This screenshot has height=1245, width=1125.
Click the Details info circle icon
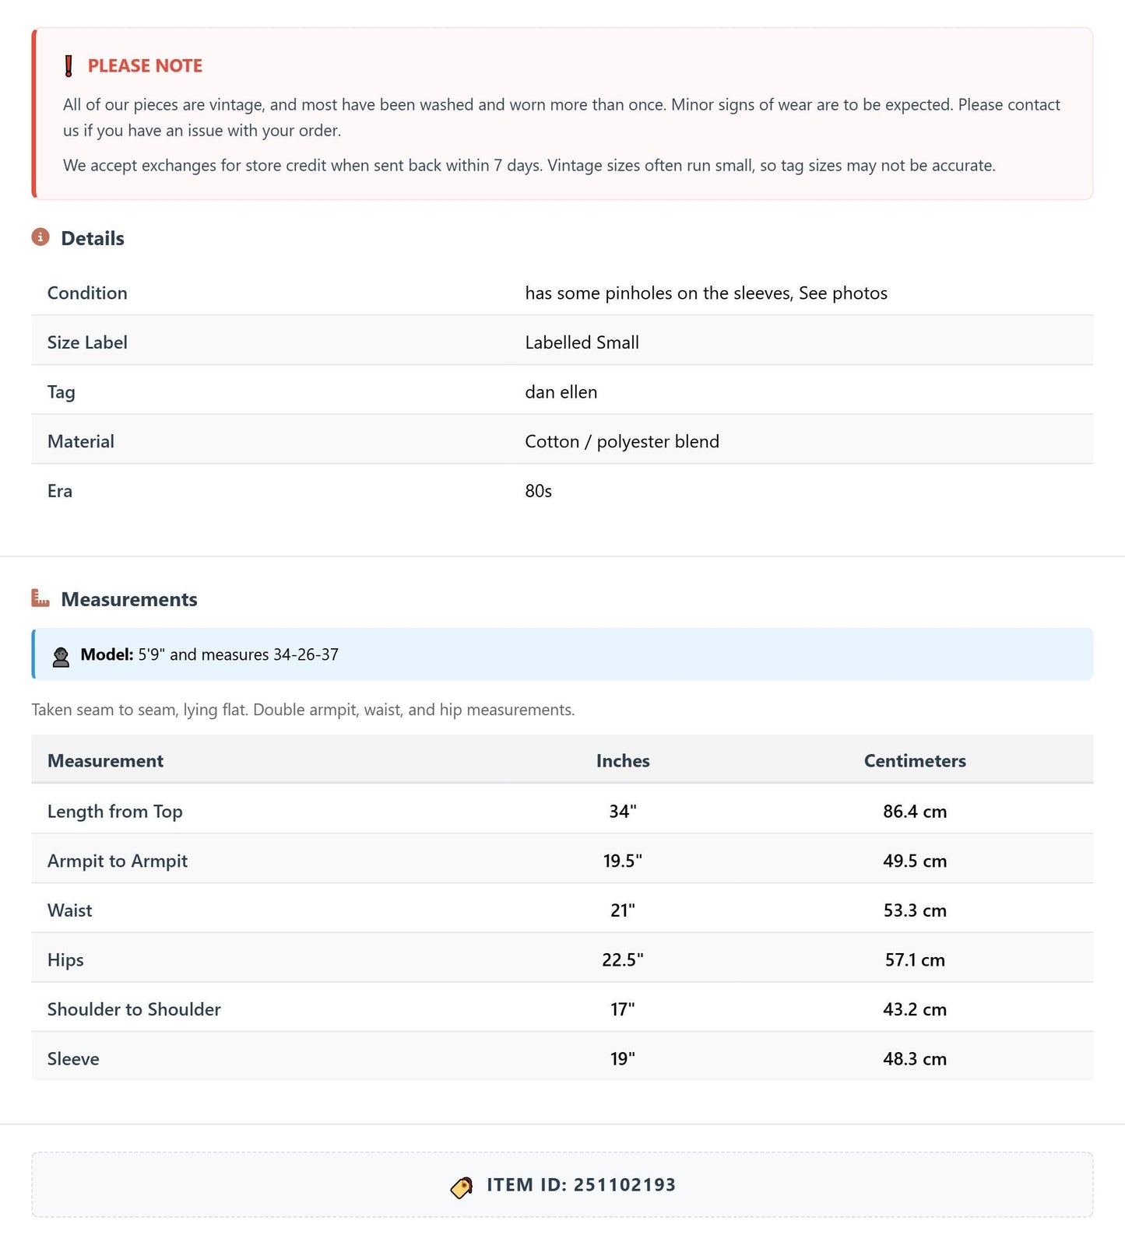point(40,237)
